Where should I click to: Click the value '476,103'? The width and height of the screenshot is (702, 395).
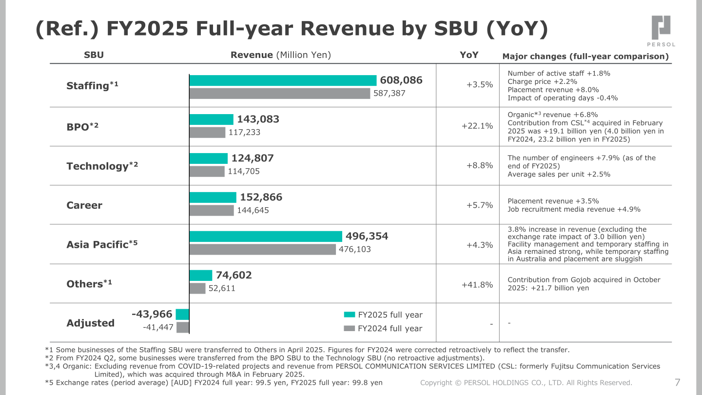[355, 249]
